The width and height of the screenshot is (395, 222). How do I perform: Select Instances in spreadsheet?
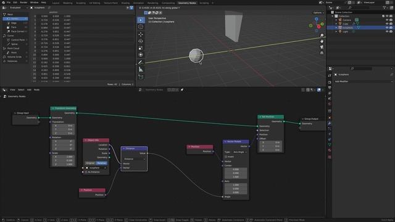click(x=15, y=61)
